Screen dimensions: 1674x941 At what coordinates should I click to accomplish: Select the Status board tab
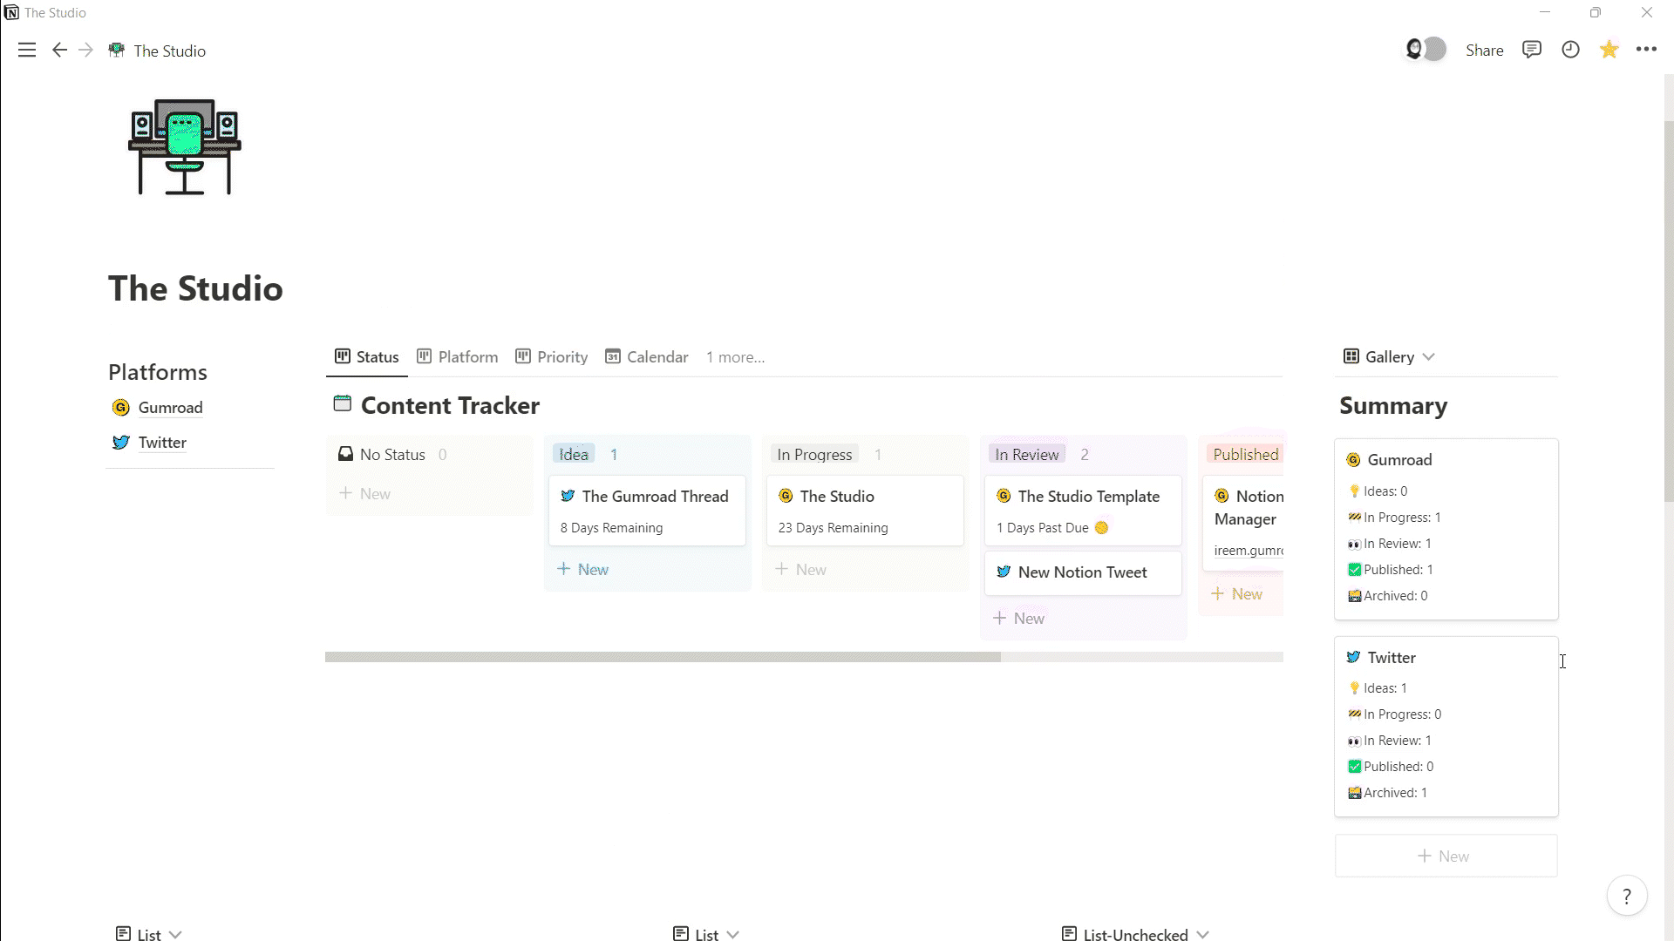tap(367, 357)
